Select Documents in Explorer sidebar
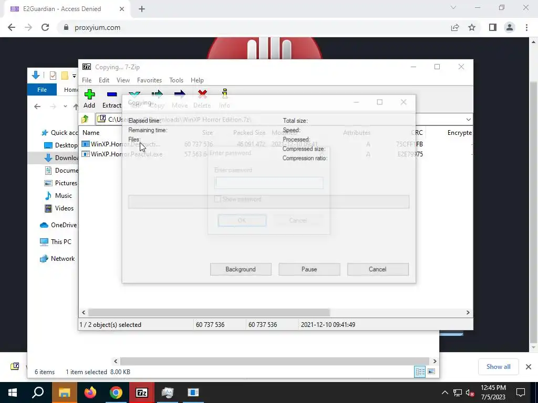 pyautogui.click(x=61, y=171)
